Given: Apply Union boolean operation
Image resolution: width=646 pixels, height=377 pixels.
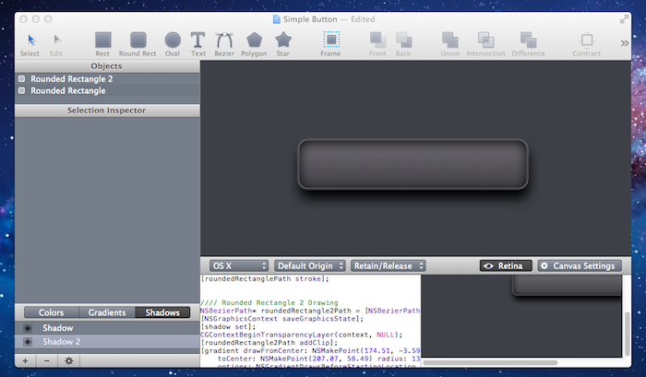Looking at the screenshot, I should click(450, 44).
